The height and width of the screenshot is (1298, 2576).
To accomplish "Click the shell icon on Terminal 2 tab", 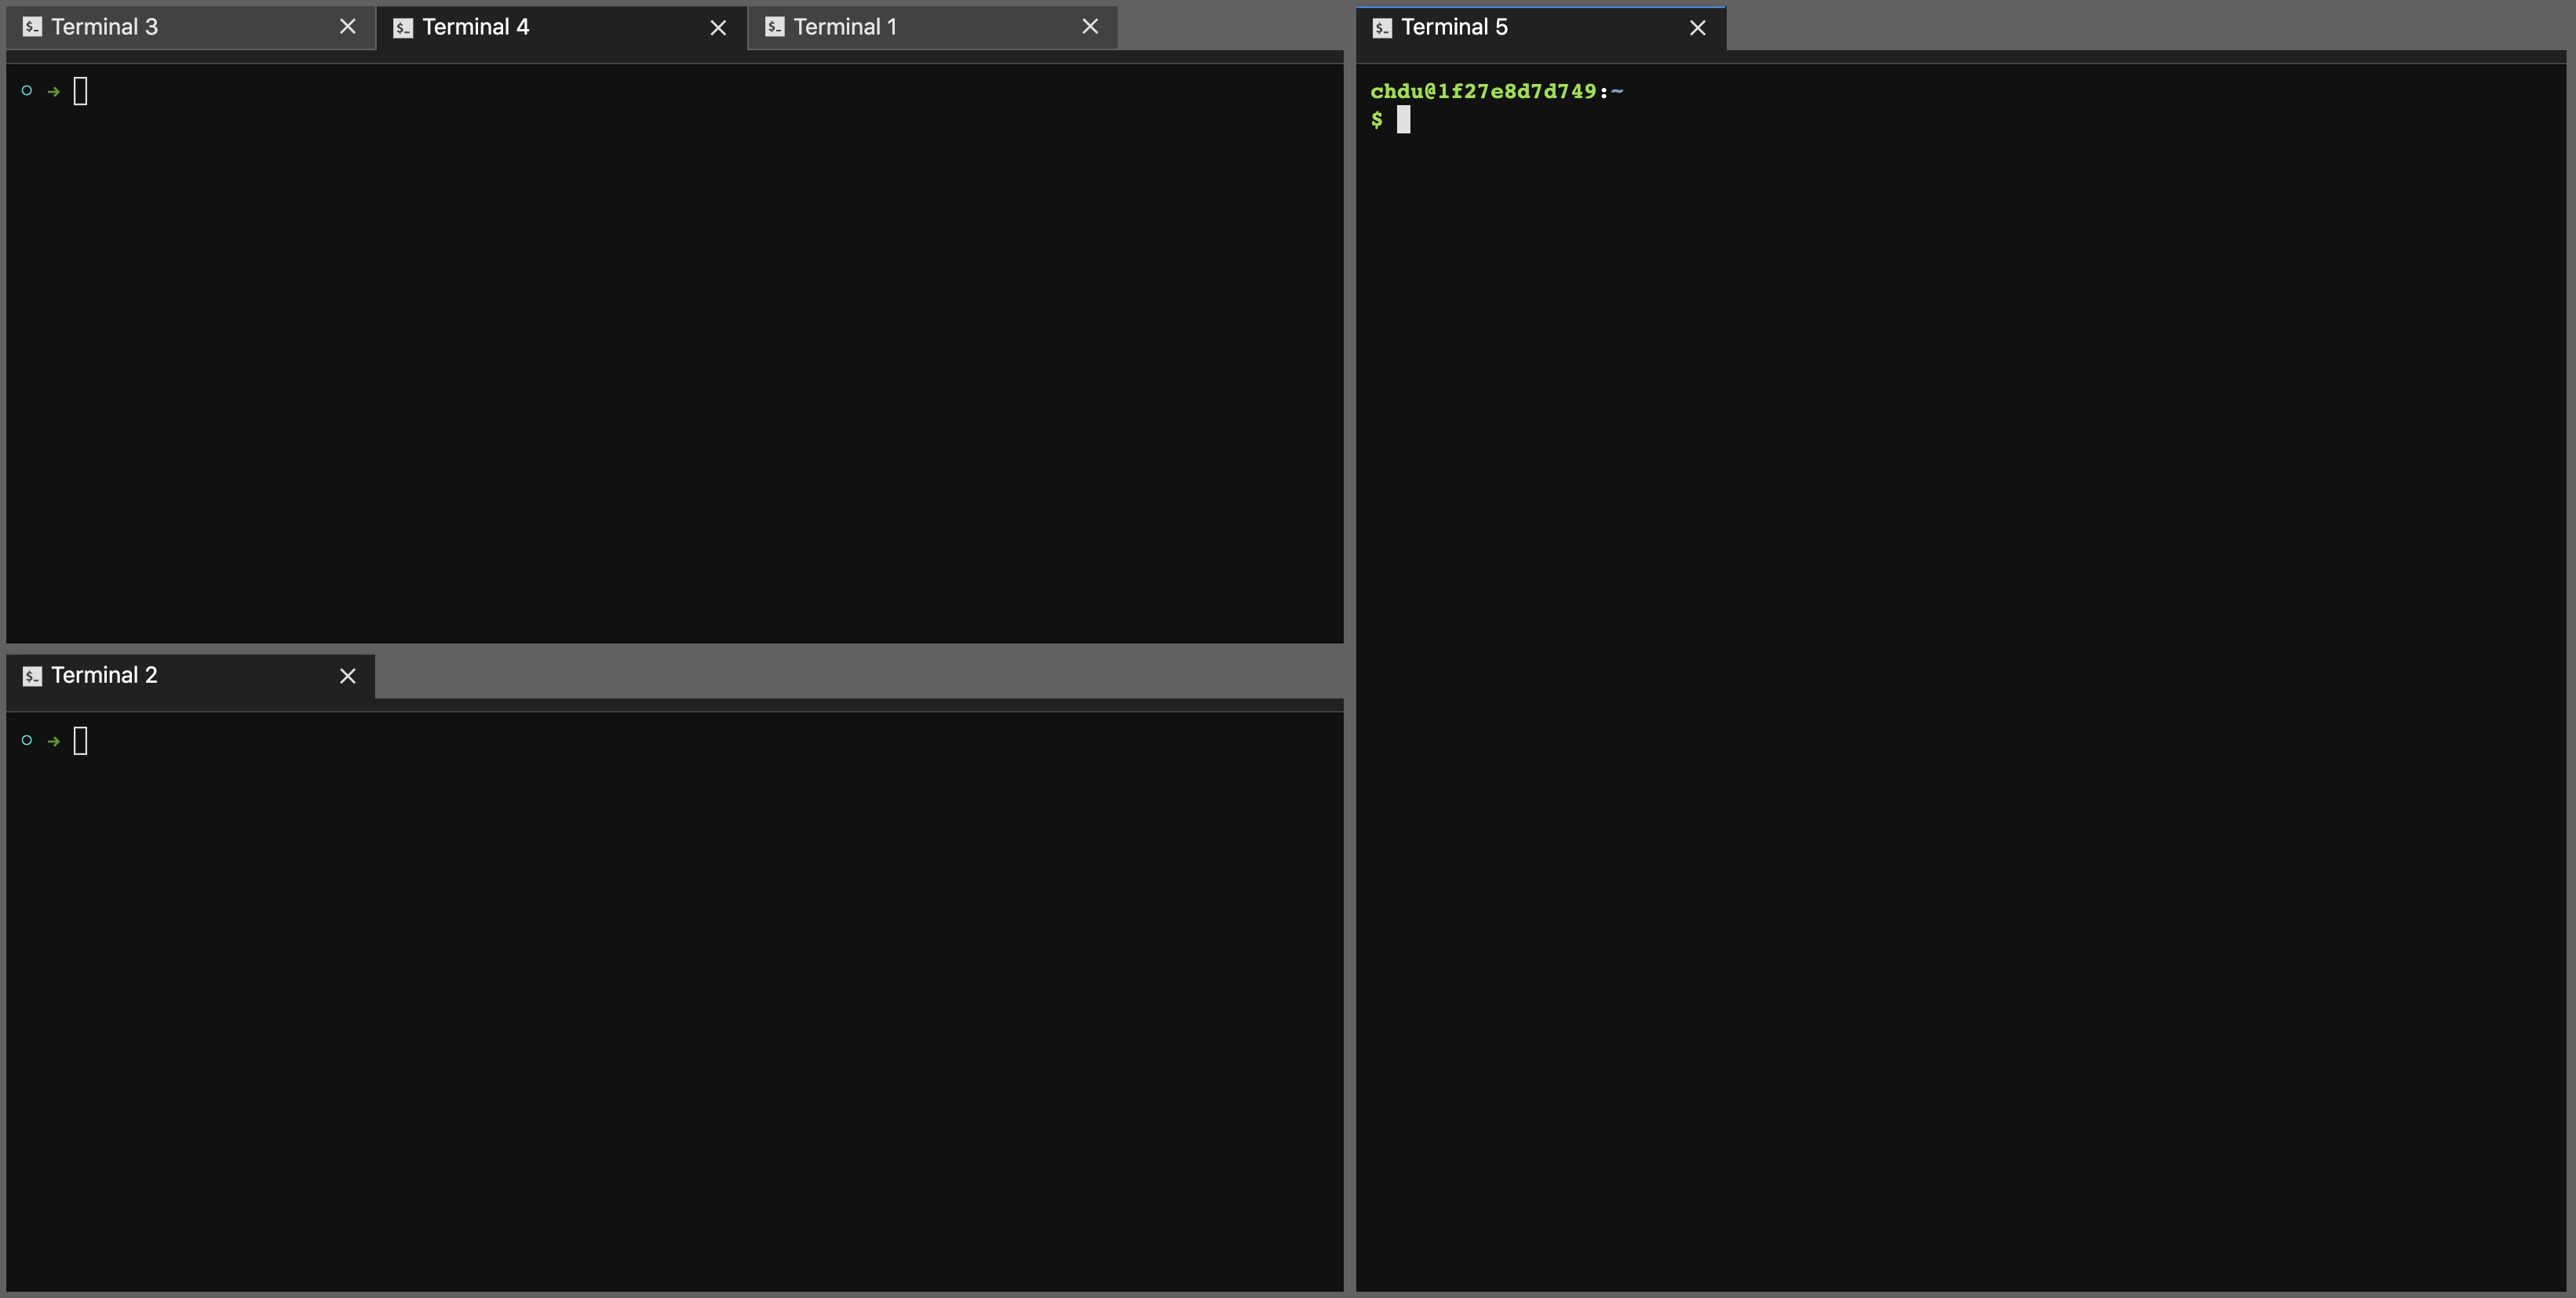I will coord(32,675).
